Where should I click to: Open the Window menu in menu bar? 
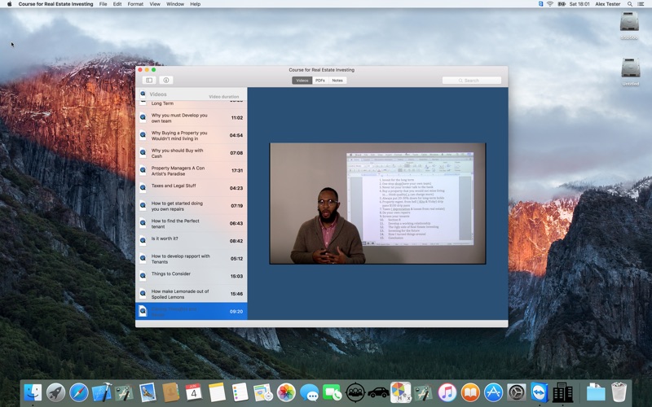(x=175, y=4)
